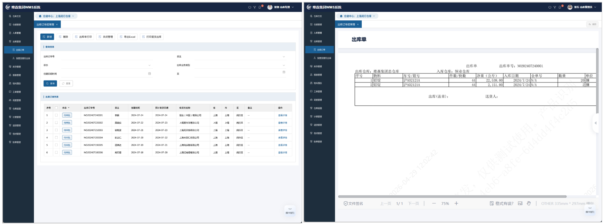Screen dimensions: 604x224
Task: Click 文件签名 shield icon in viewer toolbar
Action: coord(346,204)
